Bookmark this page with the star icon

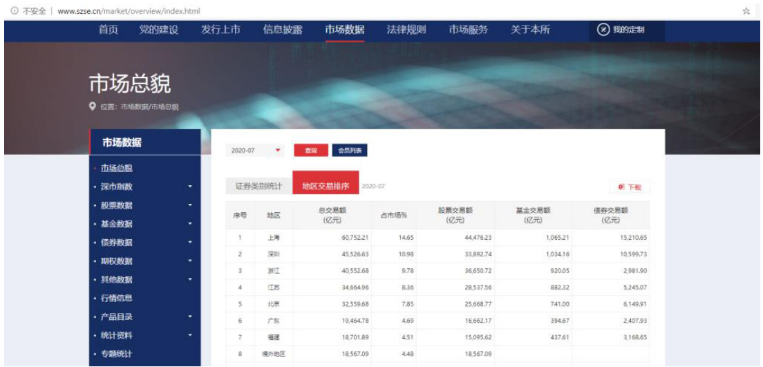(746, 11)
